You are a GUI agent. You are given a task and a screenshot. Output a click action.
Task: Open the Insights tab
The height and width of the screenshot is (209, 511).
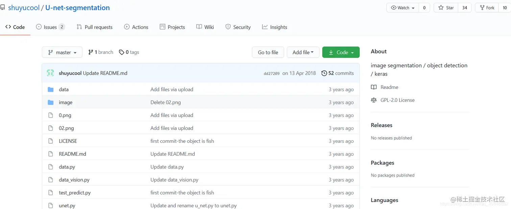275,27
